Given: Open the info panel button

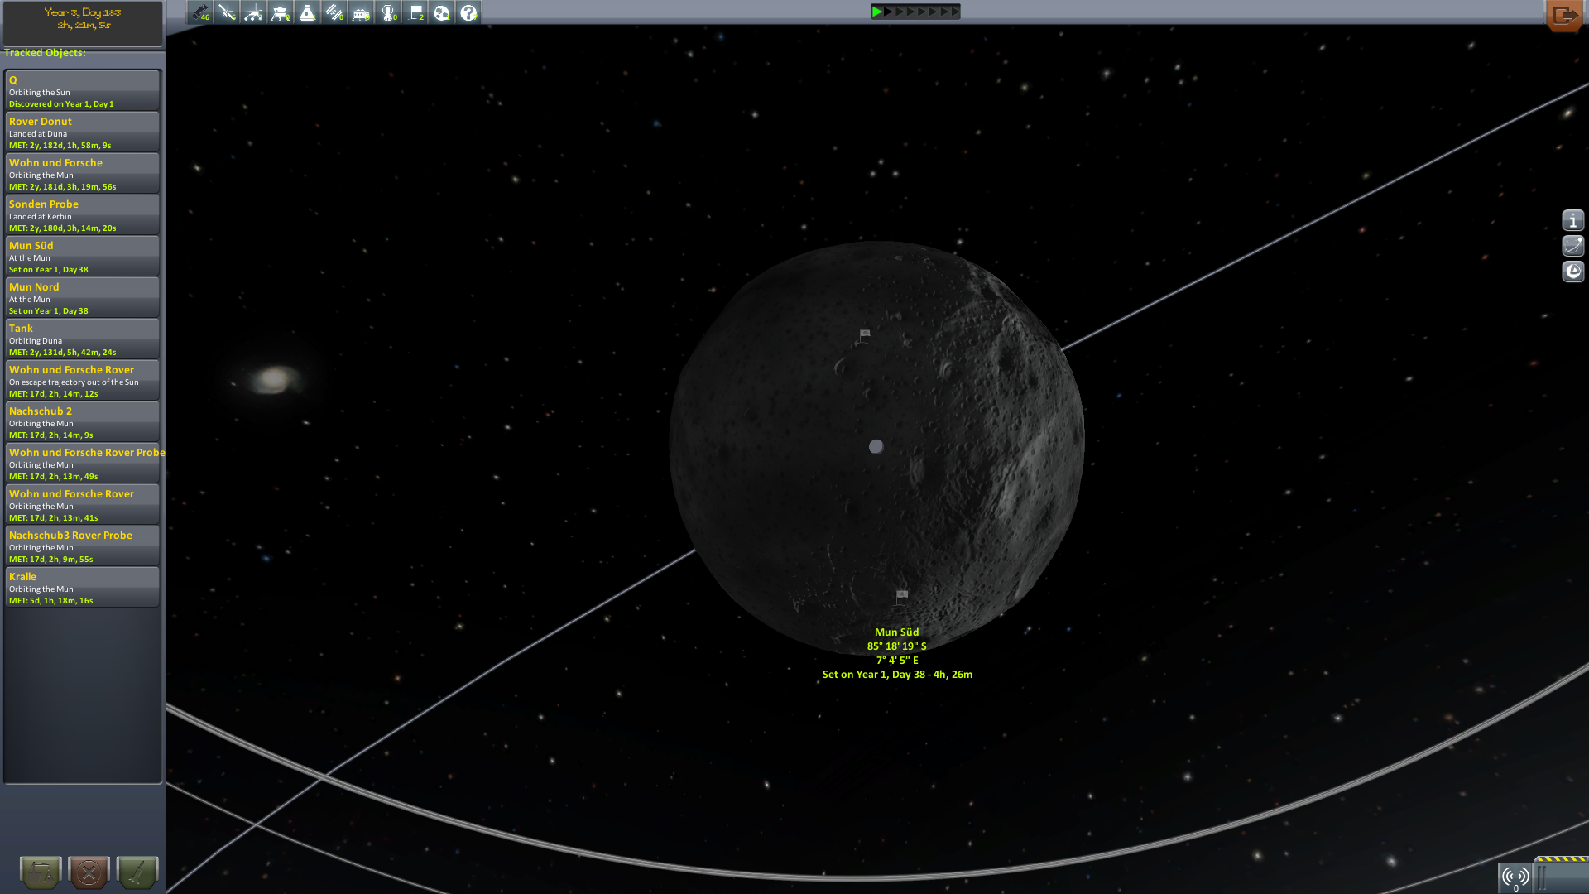Looking at the screenshot, I should tap(1572, 220).
